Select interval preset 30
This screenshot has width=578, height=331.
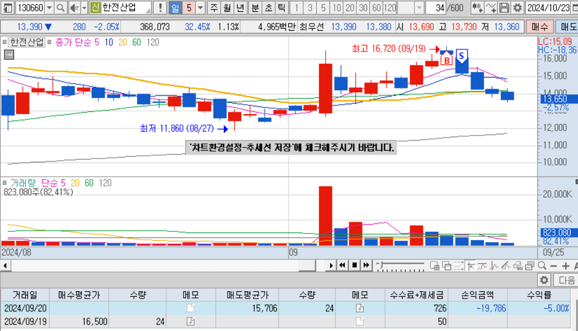coord(363,8)
